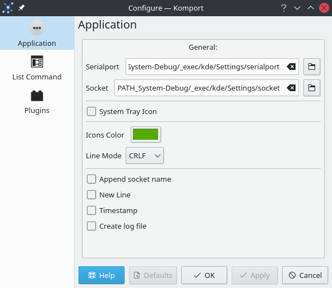Click the Komport app icon in titlebar

pos(8,8)
